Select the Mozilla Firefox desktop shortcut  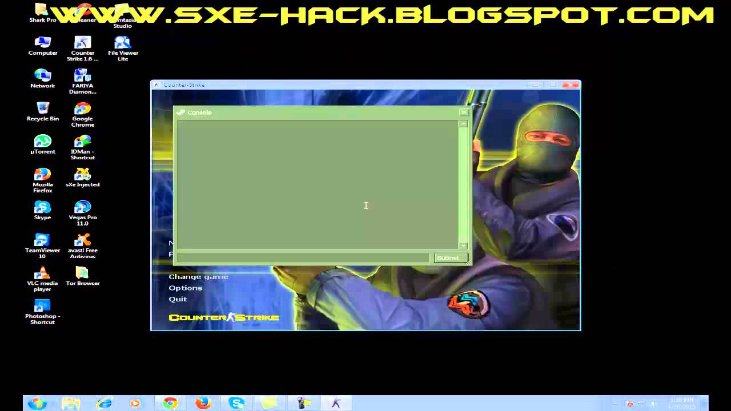(43, 180)
